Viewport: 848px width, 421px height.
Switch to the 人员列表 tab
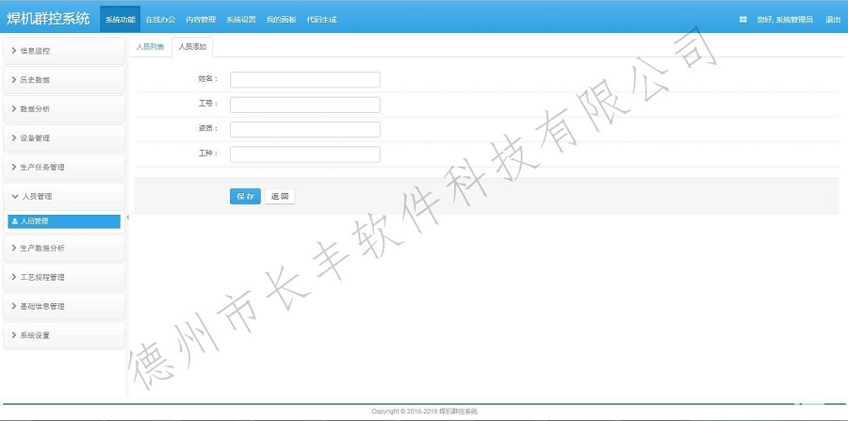coord(151,46)
